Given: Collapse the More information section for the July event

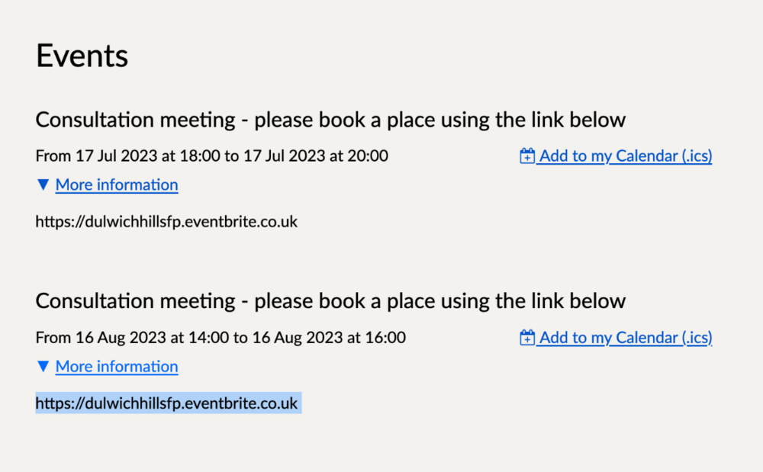Looking at the screenshot, I should point(116,185).
